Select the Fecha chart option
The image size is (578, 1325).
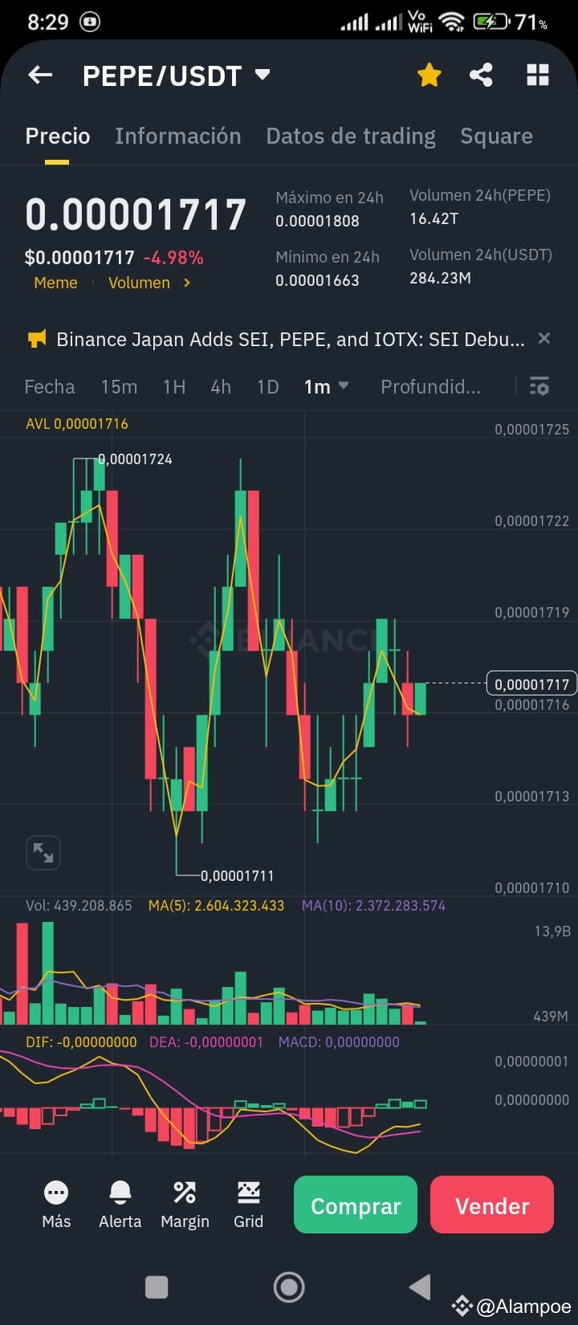point(50,387)
